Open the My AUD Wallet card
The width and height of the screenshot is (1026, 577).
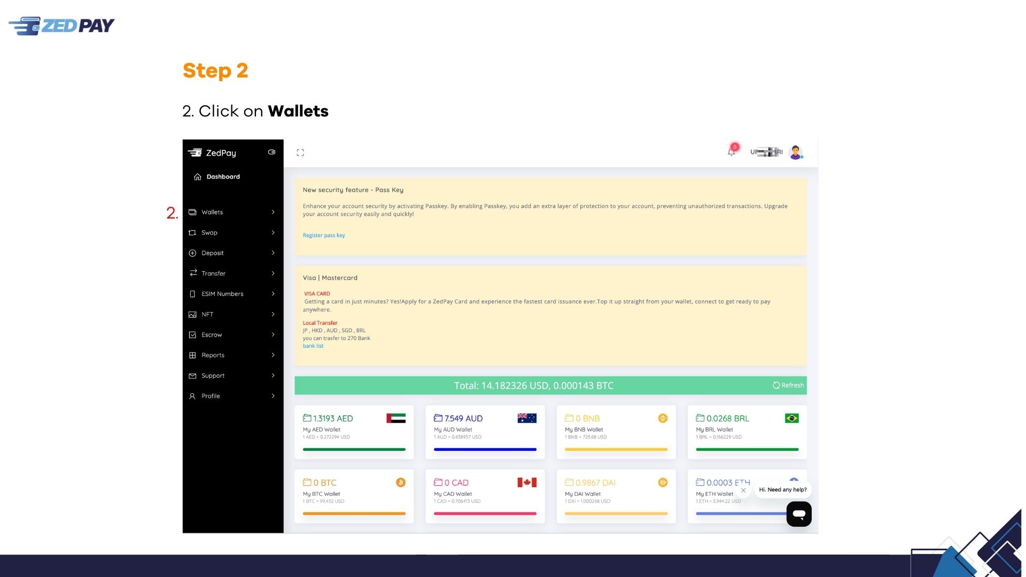pos(485,432)
